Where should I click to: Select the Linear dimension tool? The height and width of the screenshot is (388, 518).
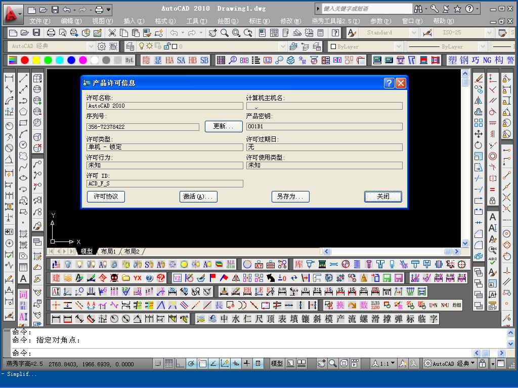(9, 78)
